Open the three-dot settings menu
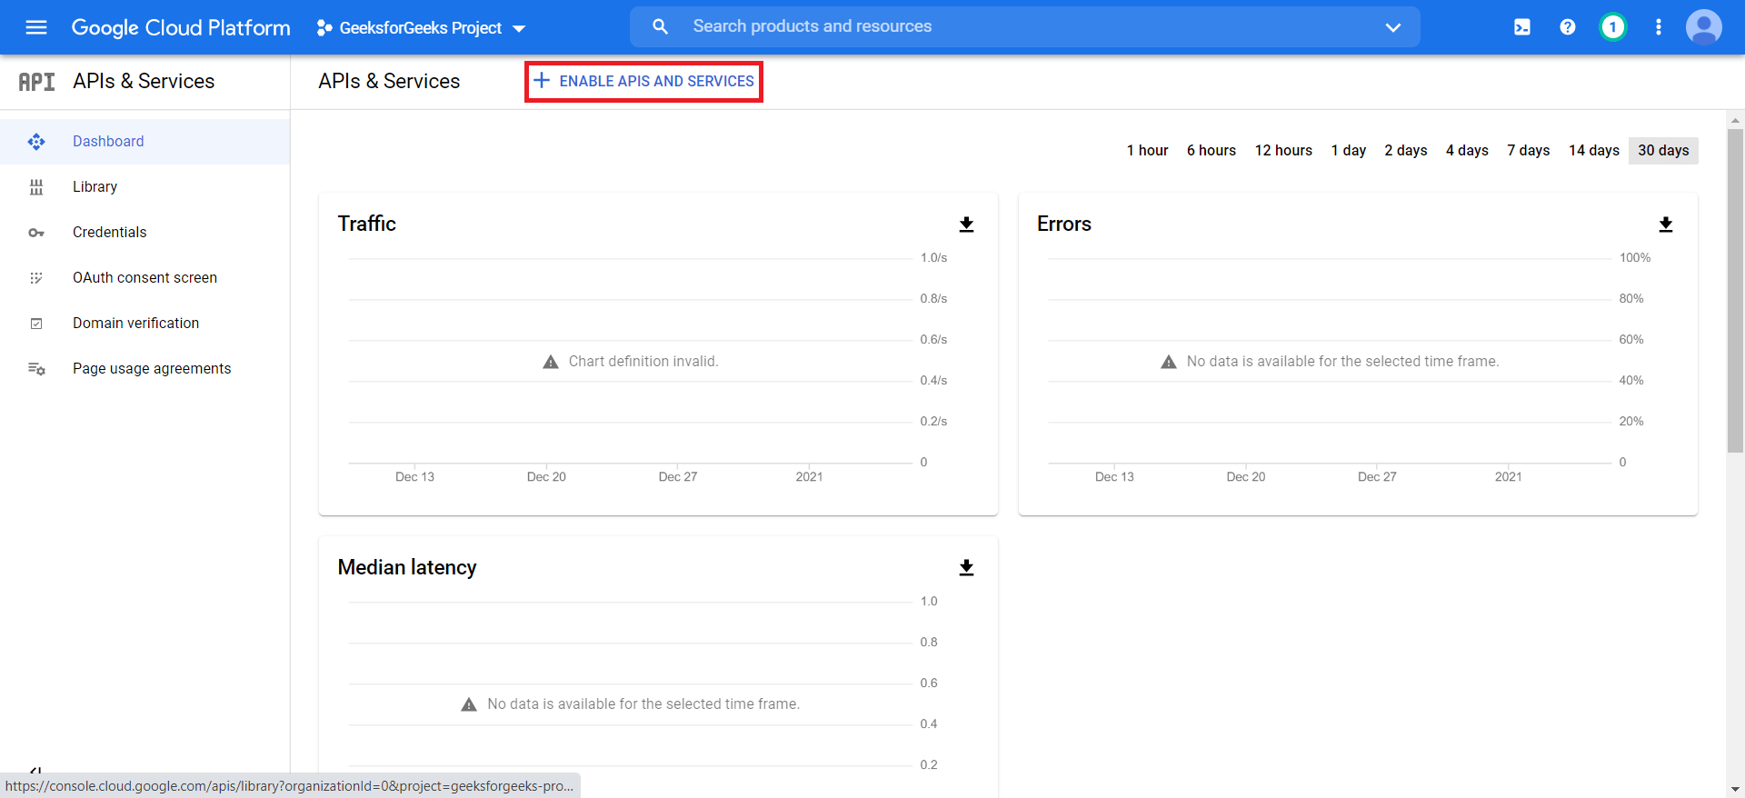This screenshot has height=798, width=1745. [x=1658, y=27]
